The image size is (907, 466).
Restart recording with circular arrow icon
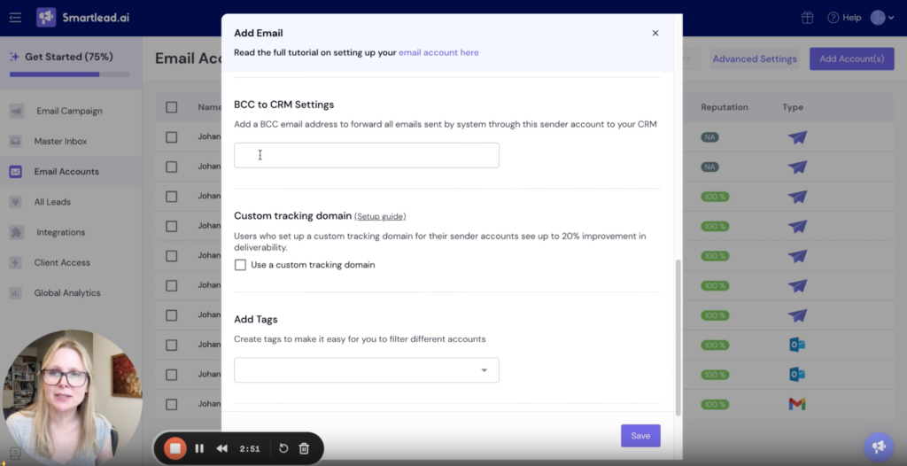click(283, 448)
